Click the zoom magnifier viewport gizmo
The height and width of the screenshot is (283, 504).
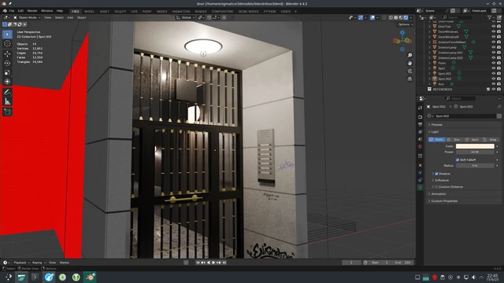409,55
